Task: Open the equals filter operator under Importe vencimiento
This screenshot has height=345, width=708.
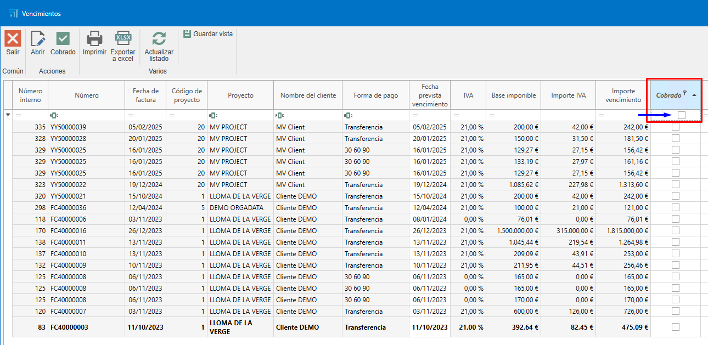Action: pos(602,115)
